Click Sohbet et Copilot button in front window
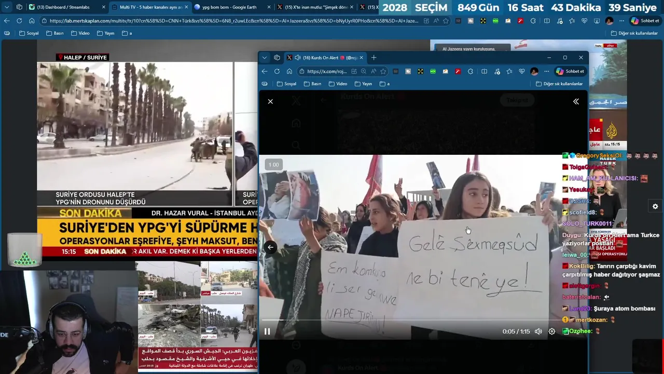Image resolution: width=664 pixels, height=374 pixels. (570, 71)
